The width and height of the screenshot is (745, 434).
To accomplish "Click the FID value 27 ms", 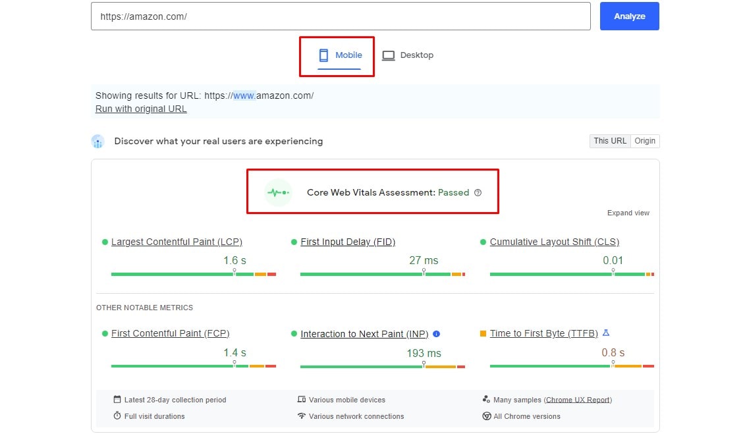I will pyautogui.click(x=424, y=260).
